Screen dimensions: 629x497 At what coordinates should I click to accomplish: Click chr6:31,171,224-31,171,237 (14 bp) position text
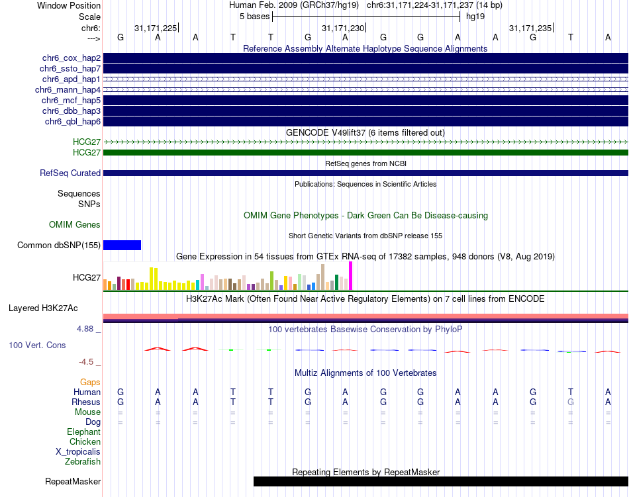click(434, 5)
